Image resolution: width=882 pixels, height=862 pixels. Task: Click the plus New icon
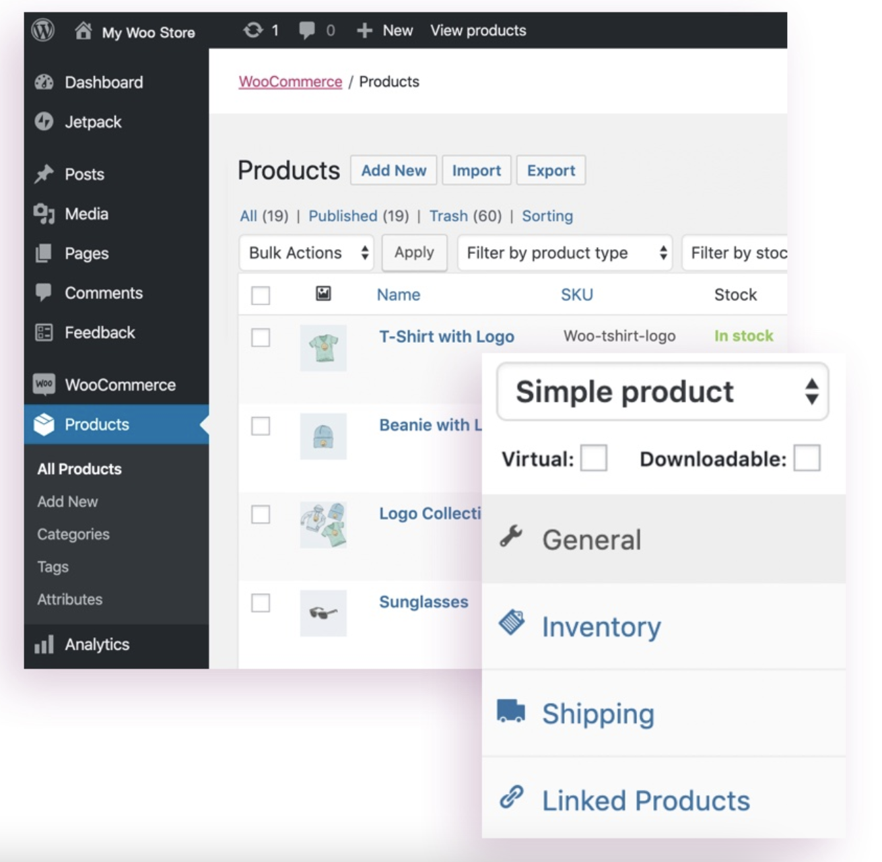pos(364,30)
